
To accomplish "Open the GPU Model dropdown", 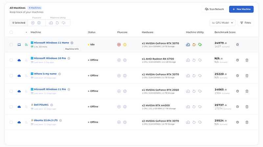I will click(x=223, y=23).
